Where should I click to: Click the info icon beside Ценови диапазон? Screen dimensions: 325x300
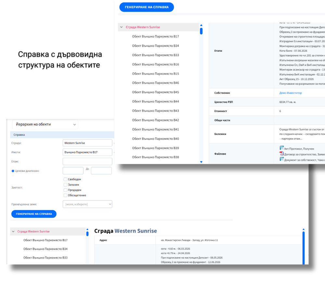[13, 170]
